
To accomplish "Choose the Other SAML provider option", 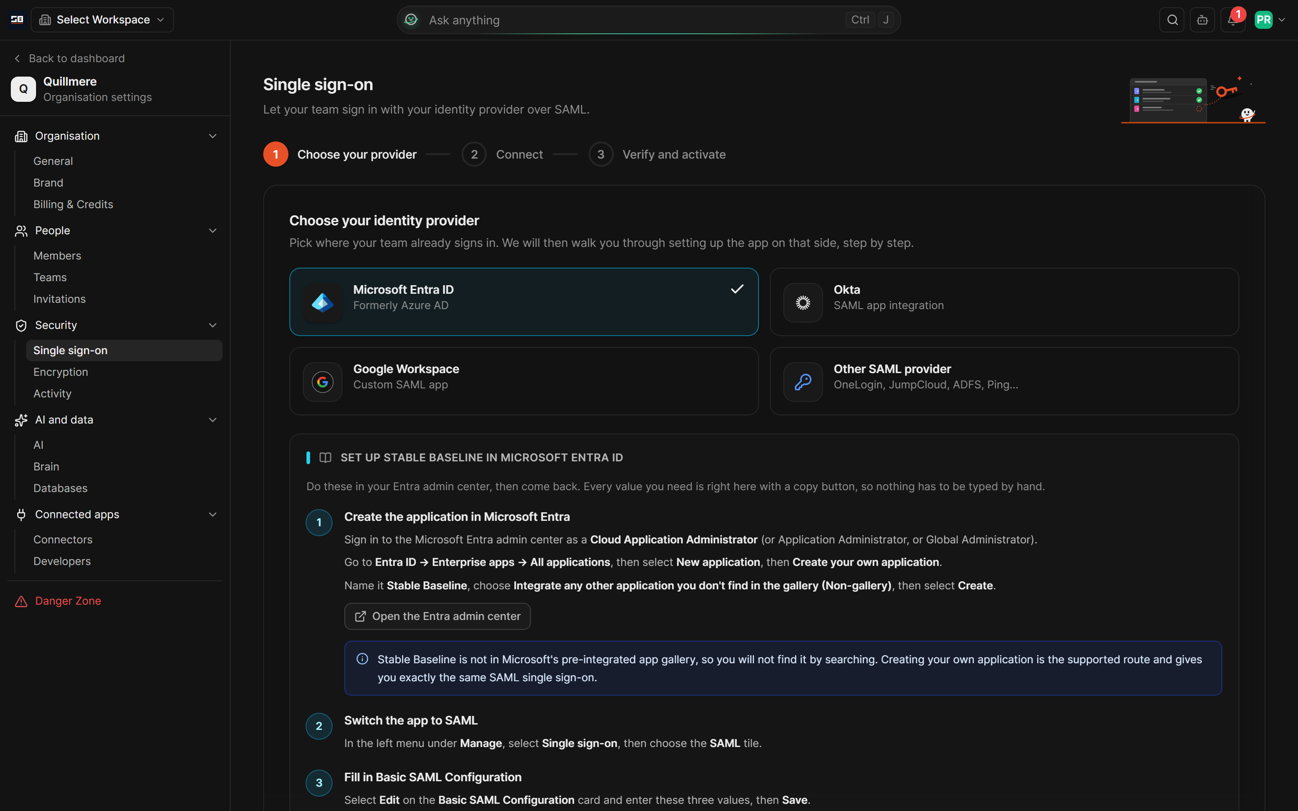I will point(1004,381).
